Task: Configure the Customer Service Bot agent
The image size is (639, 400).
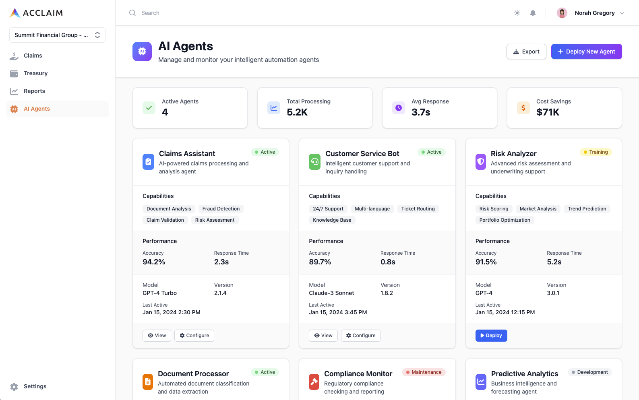Action: [x=361, y=336]
